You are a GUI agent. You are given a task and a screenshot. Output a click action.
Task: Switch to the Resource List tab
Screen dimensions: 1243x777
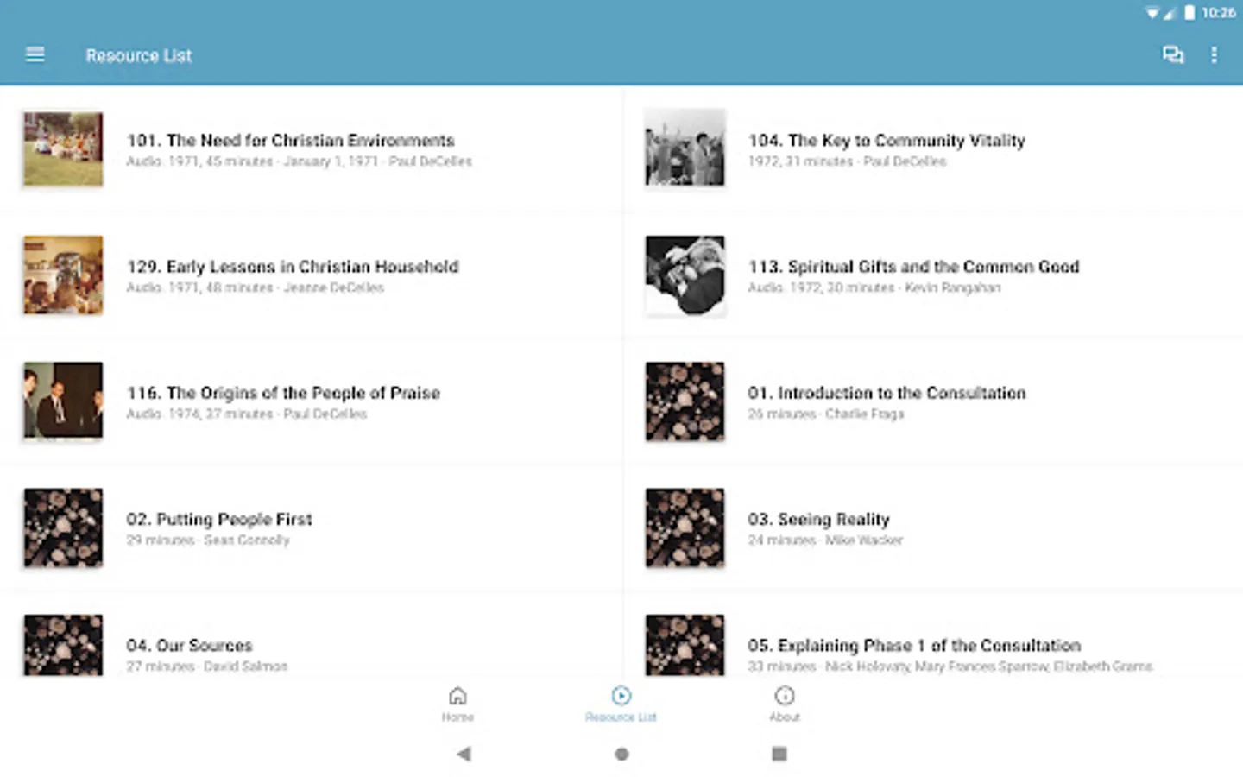pyautogui.click(x=621, y=703)
